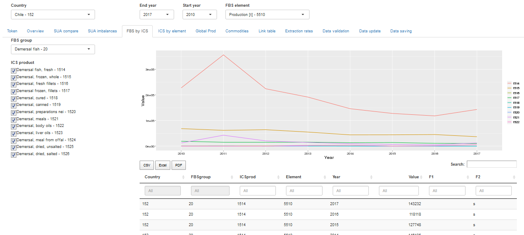Click the PDF export button
The height and width of the screenshot is (235, 524).
click(178, 166)
